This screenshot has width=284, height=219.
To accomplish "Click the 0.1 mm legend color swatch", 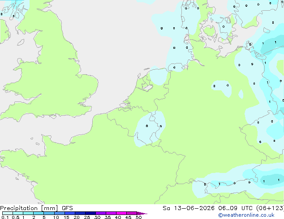I will click(x=8, y=213).
